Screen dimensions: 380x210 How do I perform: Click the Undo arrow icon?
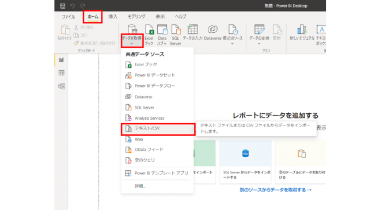73,6
